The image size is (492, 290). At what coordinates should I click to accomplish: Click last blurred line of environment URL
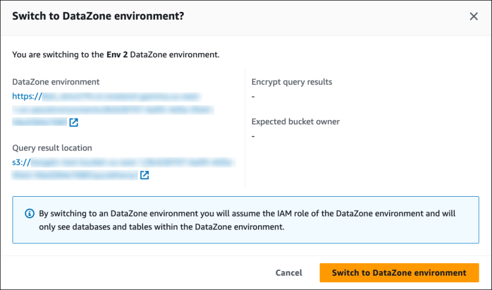(40, 123)
